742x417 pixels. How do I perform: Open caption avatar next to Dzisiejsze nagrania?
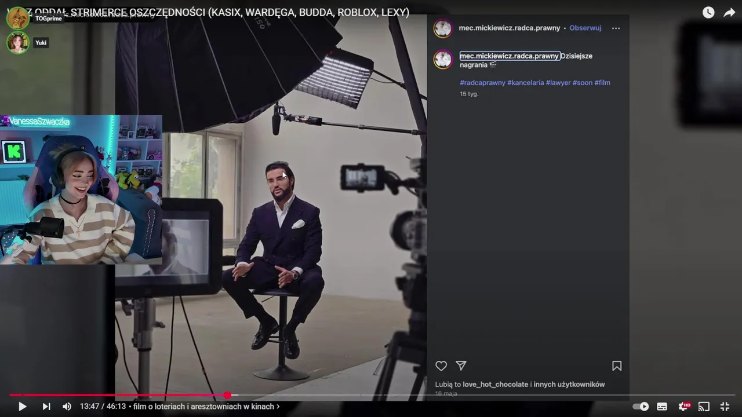[443, 60]
